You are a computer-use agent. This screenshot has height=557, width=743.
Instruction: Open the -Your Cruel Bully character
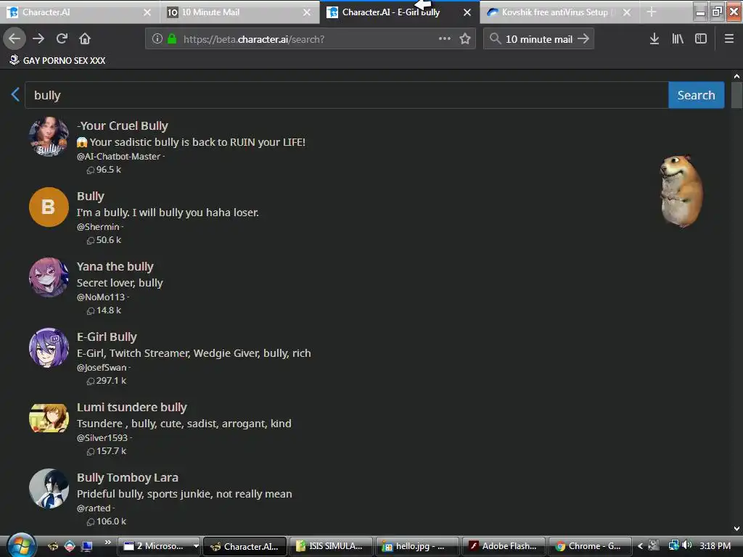tap(122, 126)
